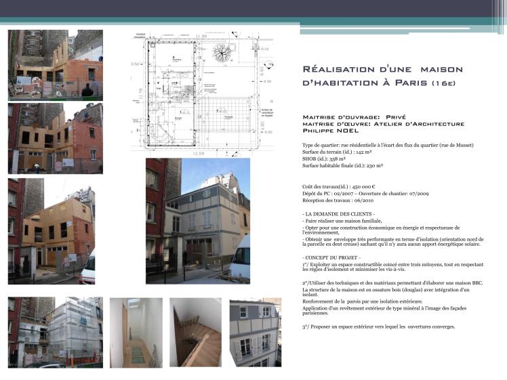
Task: Select the top construction site photo
Action: click(56, 65)
